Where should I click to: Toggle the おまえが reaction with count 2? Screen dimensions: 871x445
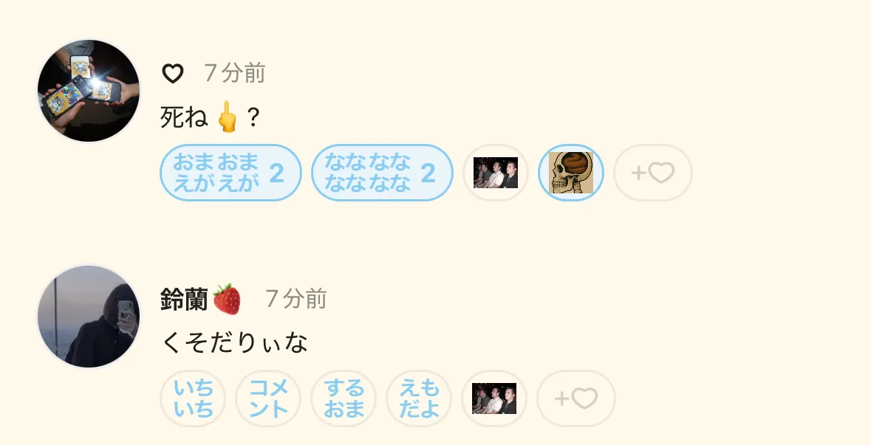(230, 173)
